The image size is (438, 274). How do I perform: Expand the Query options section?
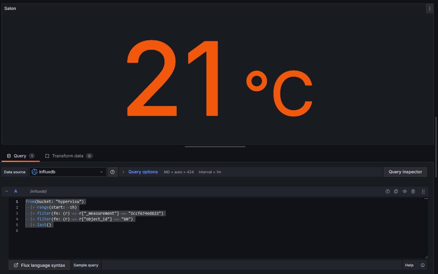pos(143,172)
